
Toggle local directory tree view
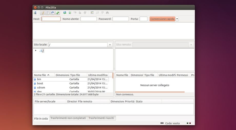(x=47, y=13)
